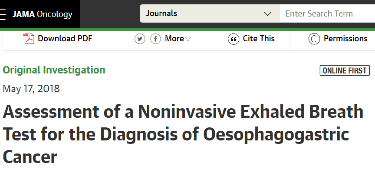This screenshot has width=375, height=170.
Task: Click the More sharing label
Action: (x=174, y=39)
